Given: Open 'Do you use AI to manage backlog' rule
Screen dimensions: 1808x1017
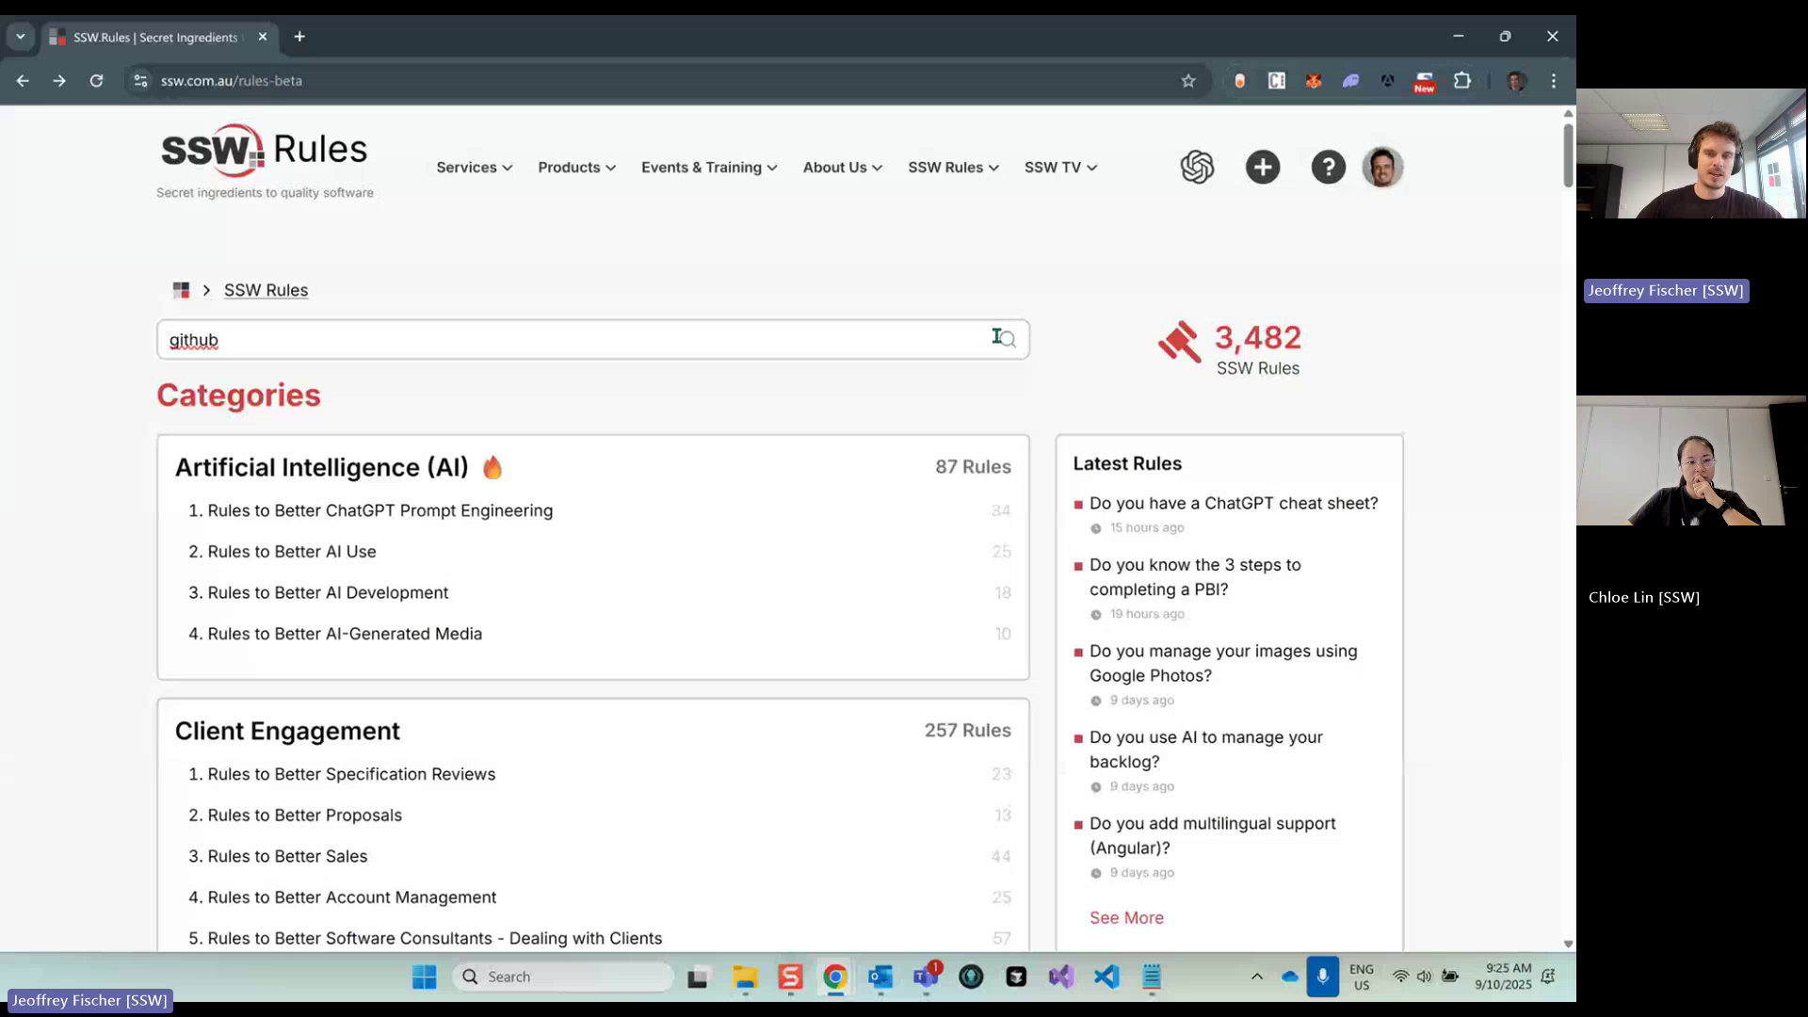Looking at the screenshot, I should 1206,750.
